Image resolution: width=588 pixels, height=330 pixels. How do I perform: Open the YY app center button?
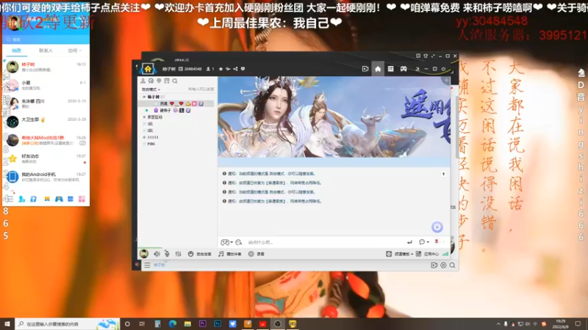[x=427, y=254]
